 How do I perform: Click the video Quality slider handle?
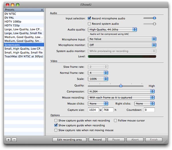(x=121, y=85)
